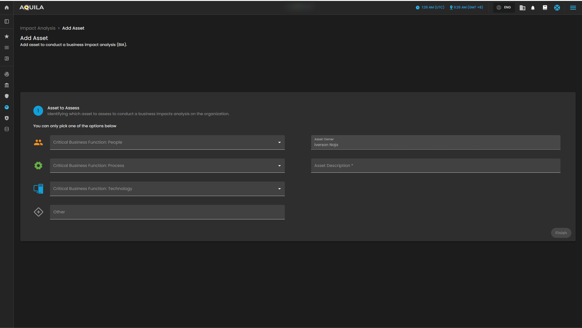582x328 pixels.
Task: Click the Impact Analysis breadcrumb link
Action: click(x=38, y=28)
